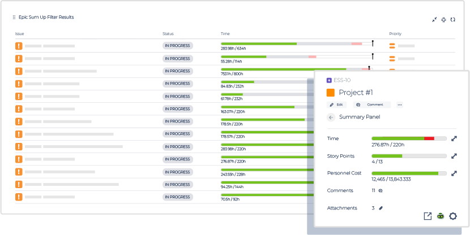Click the comments bubble icon next to 11
Image resolution: width=470 pixels, height=235 pixels.
click(381, 191)
